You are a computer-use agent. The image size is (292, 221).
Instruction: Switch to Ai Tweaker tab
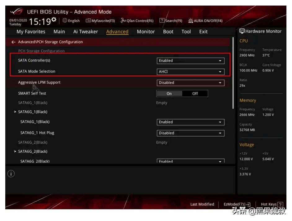tap(86, 32)
